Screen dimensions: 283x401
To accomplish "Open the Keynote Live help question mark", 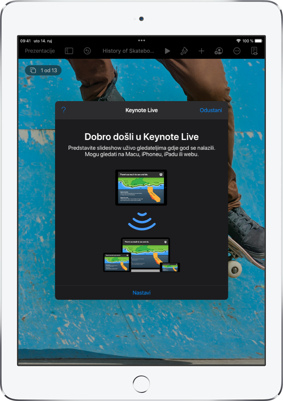I will click(x=64, y=110).
